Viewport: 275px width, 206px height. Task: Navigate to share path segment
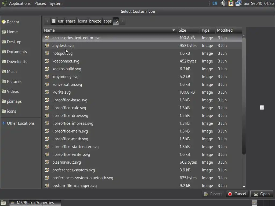tap(71, 21)
